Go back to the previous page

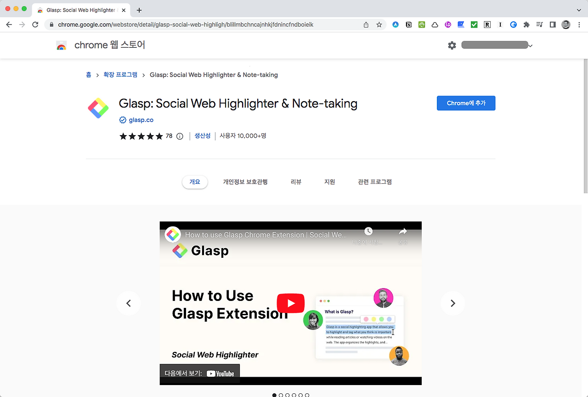(x=9, y=25)
